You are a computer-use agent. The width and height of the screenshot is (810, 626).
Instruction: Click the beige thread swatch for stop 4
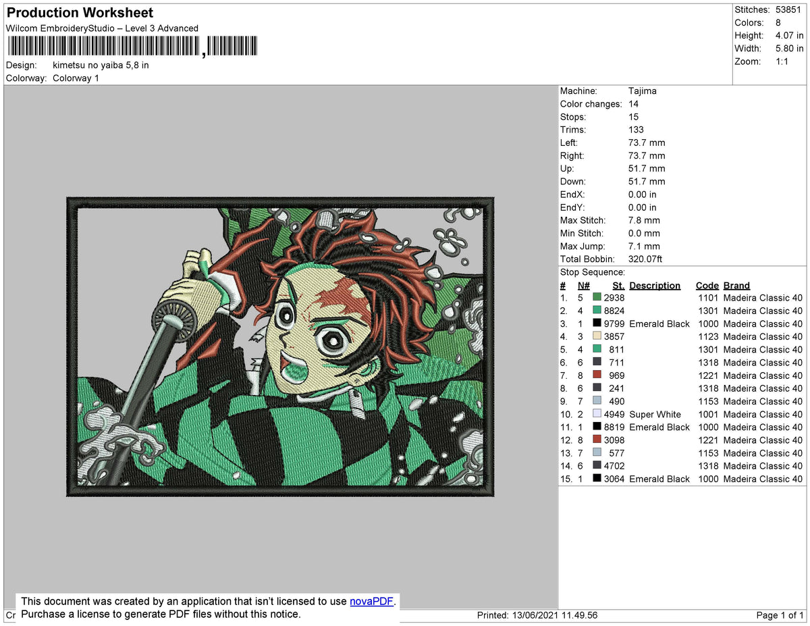tap(598, 336)
